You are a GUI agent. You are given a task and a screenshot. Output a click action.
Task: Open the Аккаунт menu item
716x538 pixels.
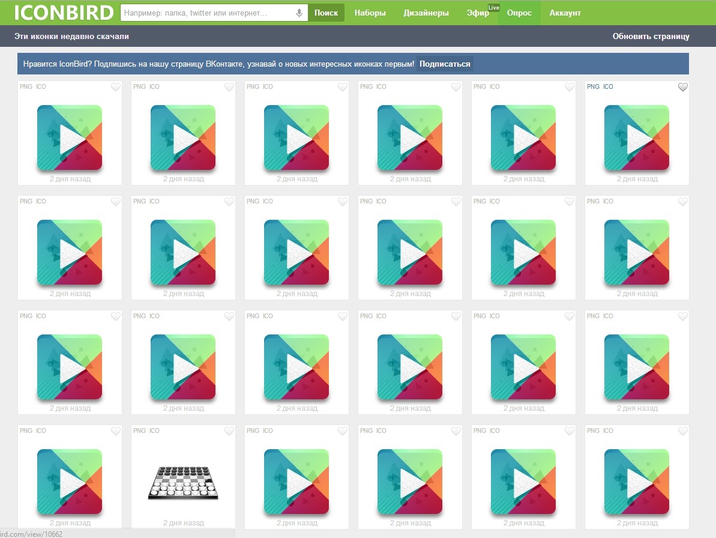(565, 13)
